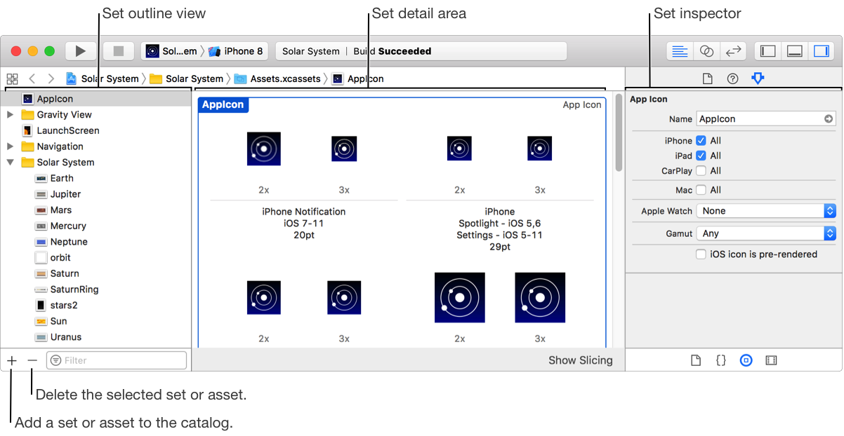This screenshot has width=844, height=436.
Task: Click the Name field containing AppIcon
Action: (x=766, y=119)
